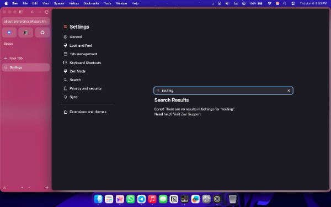Toggle the sidebar panel icon
This screenshot has height=207, width=331.
click(x=21, y=12)
